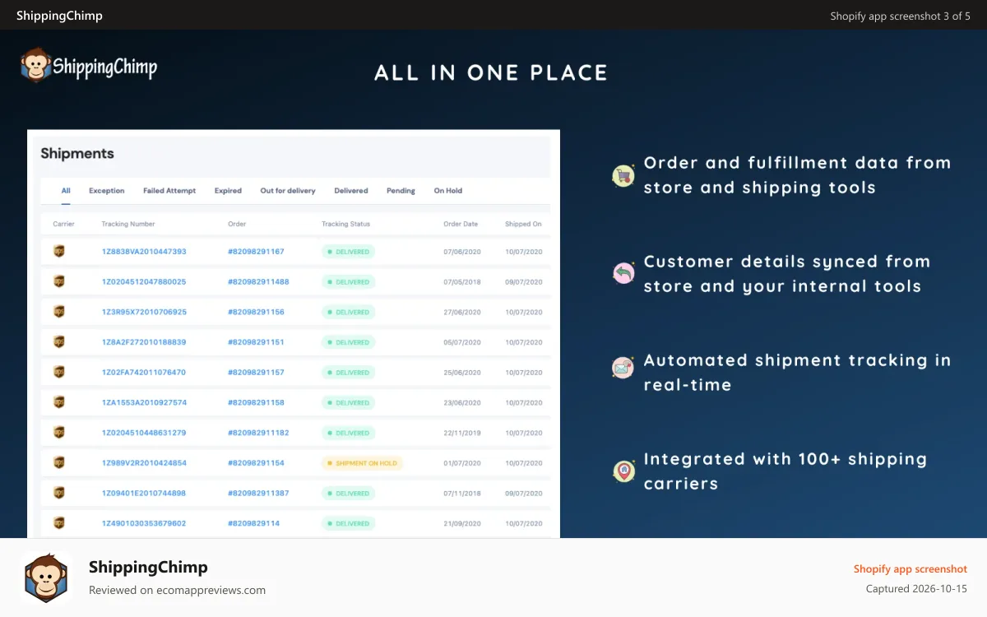Screen dimensions: 987x617
Task: Open order #82098291157
Action: point(256,373)
